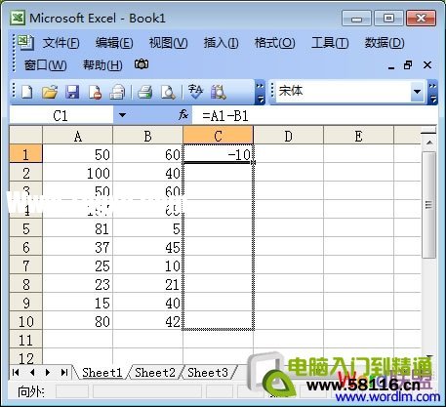The image size is (446, 407).
Task: Switch to the Sheet3 tab
Action: click(x=208, y=373)
